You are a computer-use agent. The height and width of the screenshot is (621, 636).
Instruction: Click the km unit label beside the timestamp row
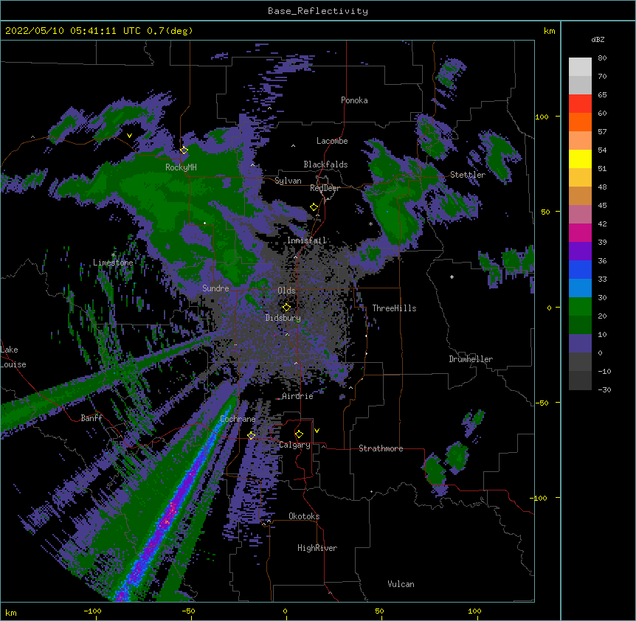(550, 31)
